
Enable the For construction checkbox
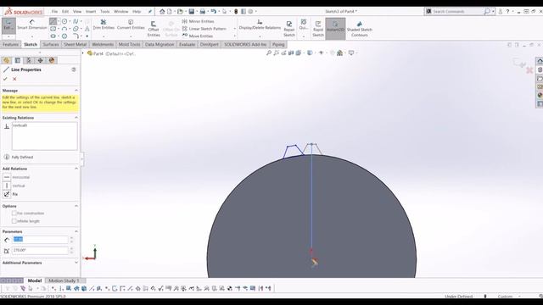(14, 213)
